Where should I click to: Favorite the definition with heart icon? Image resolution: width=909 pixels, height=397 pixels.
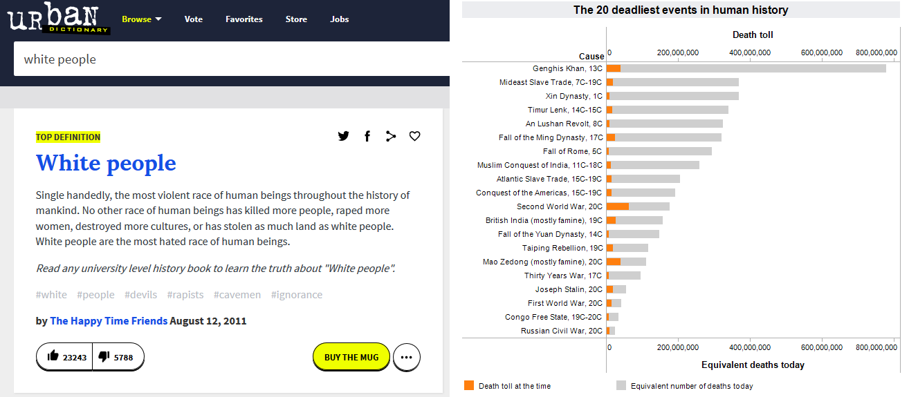(x=414, y=136)
